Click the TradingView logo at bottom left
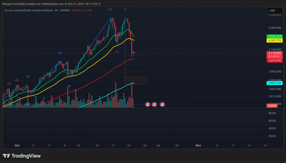This screenshot has width=286, height=163. [x=22, y=156]
